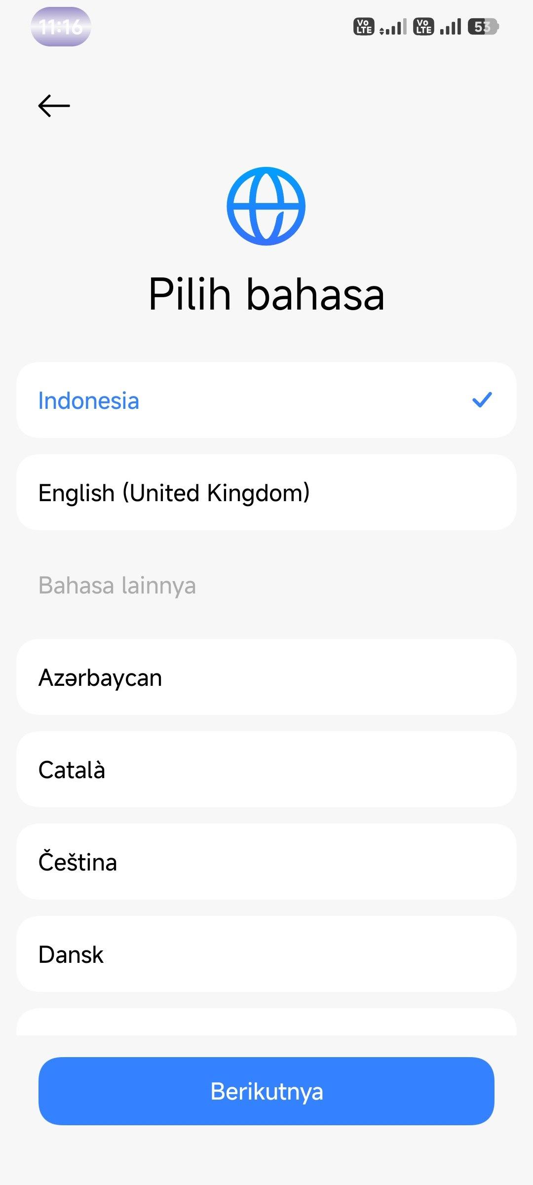Tap the Bahasa lainnya section label
Image resolution: width=533 pixels, height=1185 pixels.
pyautogui.click(x=117, y=586)
